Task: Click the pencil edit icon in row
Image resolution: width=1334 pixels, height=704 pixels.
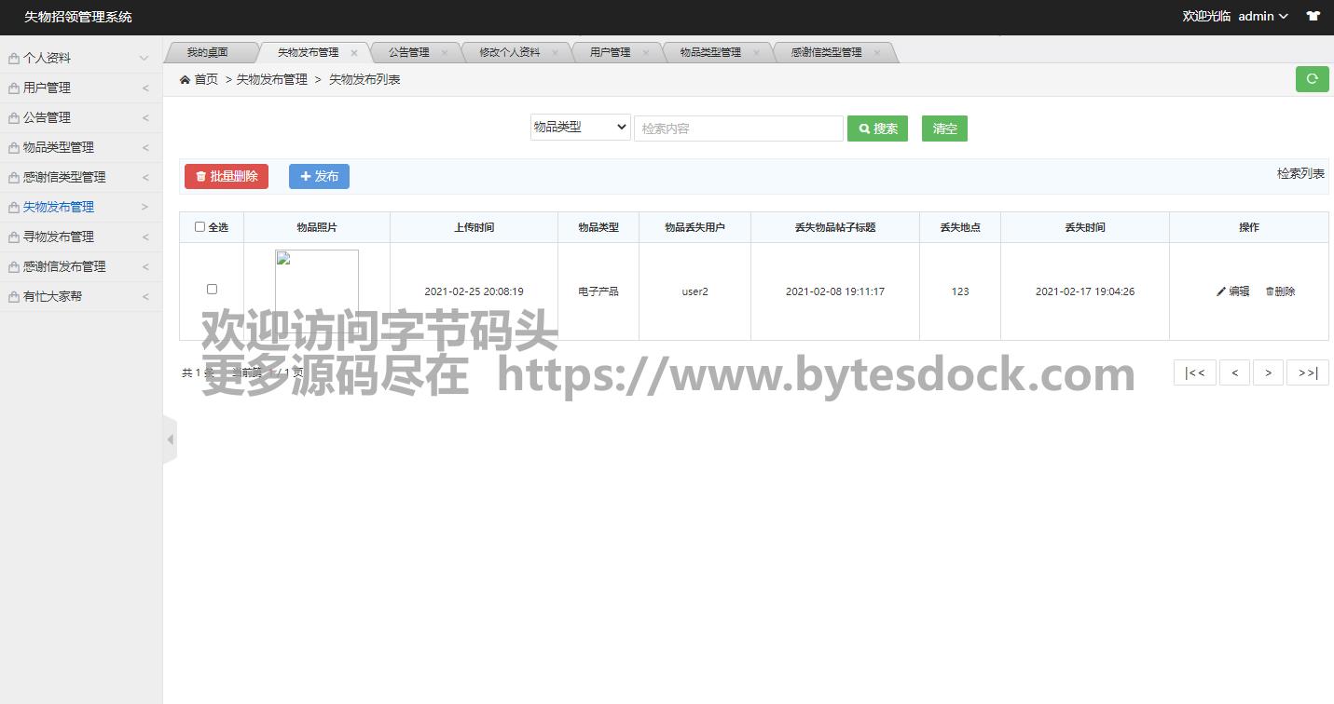Action: click(1221, 291)
